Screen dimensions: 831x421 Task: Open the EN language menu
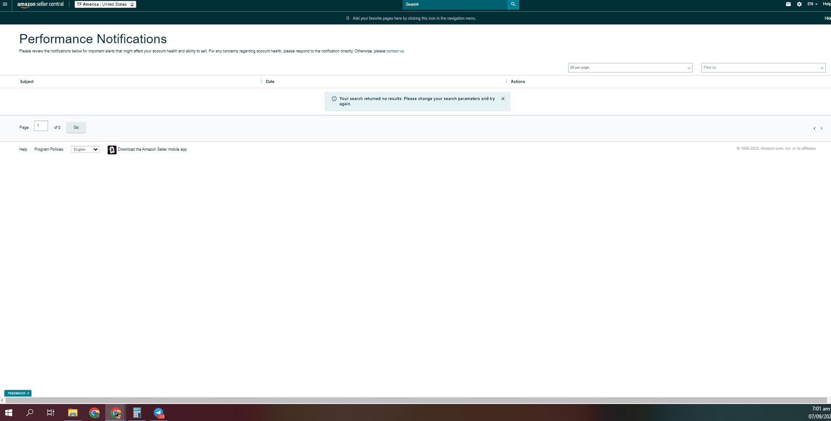[x=812, y=4]
